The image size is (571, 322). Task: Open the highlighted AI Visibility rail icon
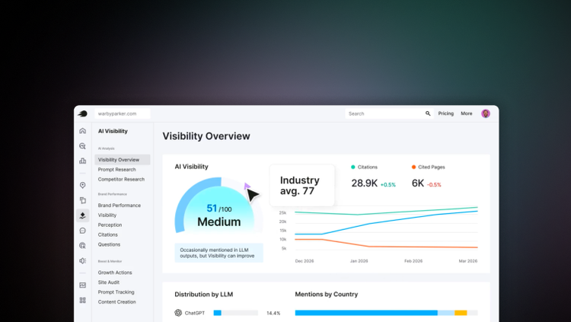click(x=83, y=215)
